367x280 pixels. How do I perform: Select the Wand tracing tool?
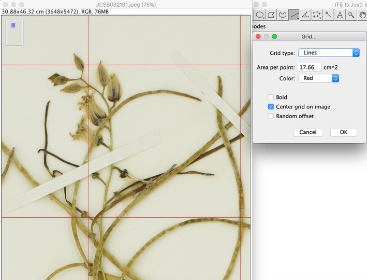[x=328, y=15]
